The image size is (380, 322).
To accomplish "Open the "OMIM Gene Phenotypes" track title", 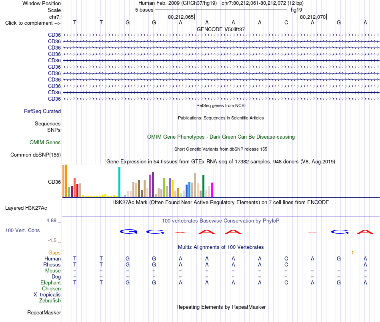I will [x=221, y=137].
